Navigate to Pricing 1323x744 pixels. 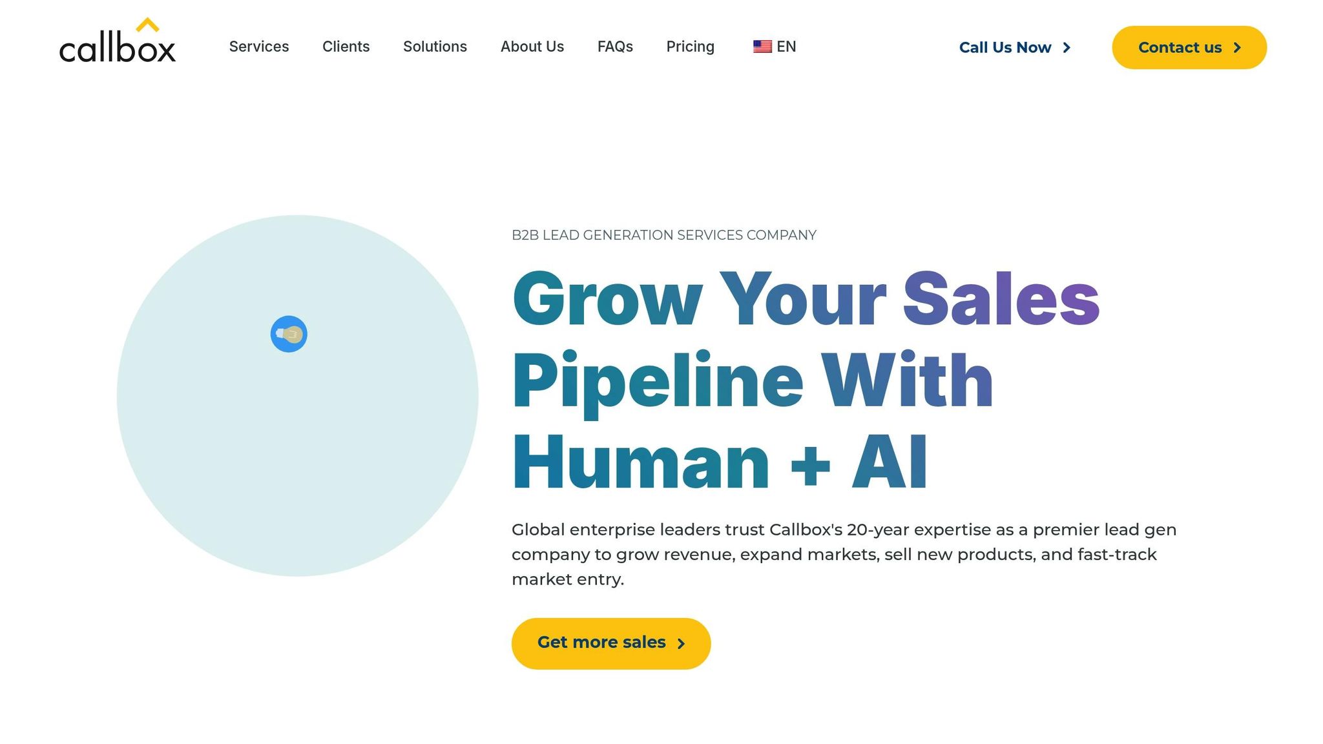coord(690,46)
